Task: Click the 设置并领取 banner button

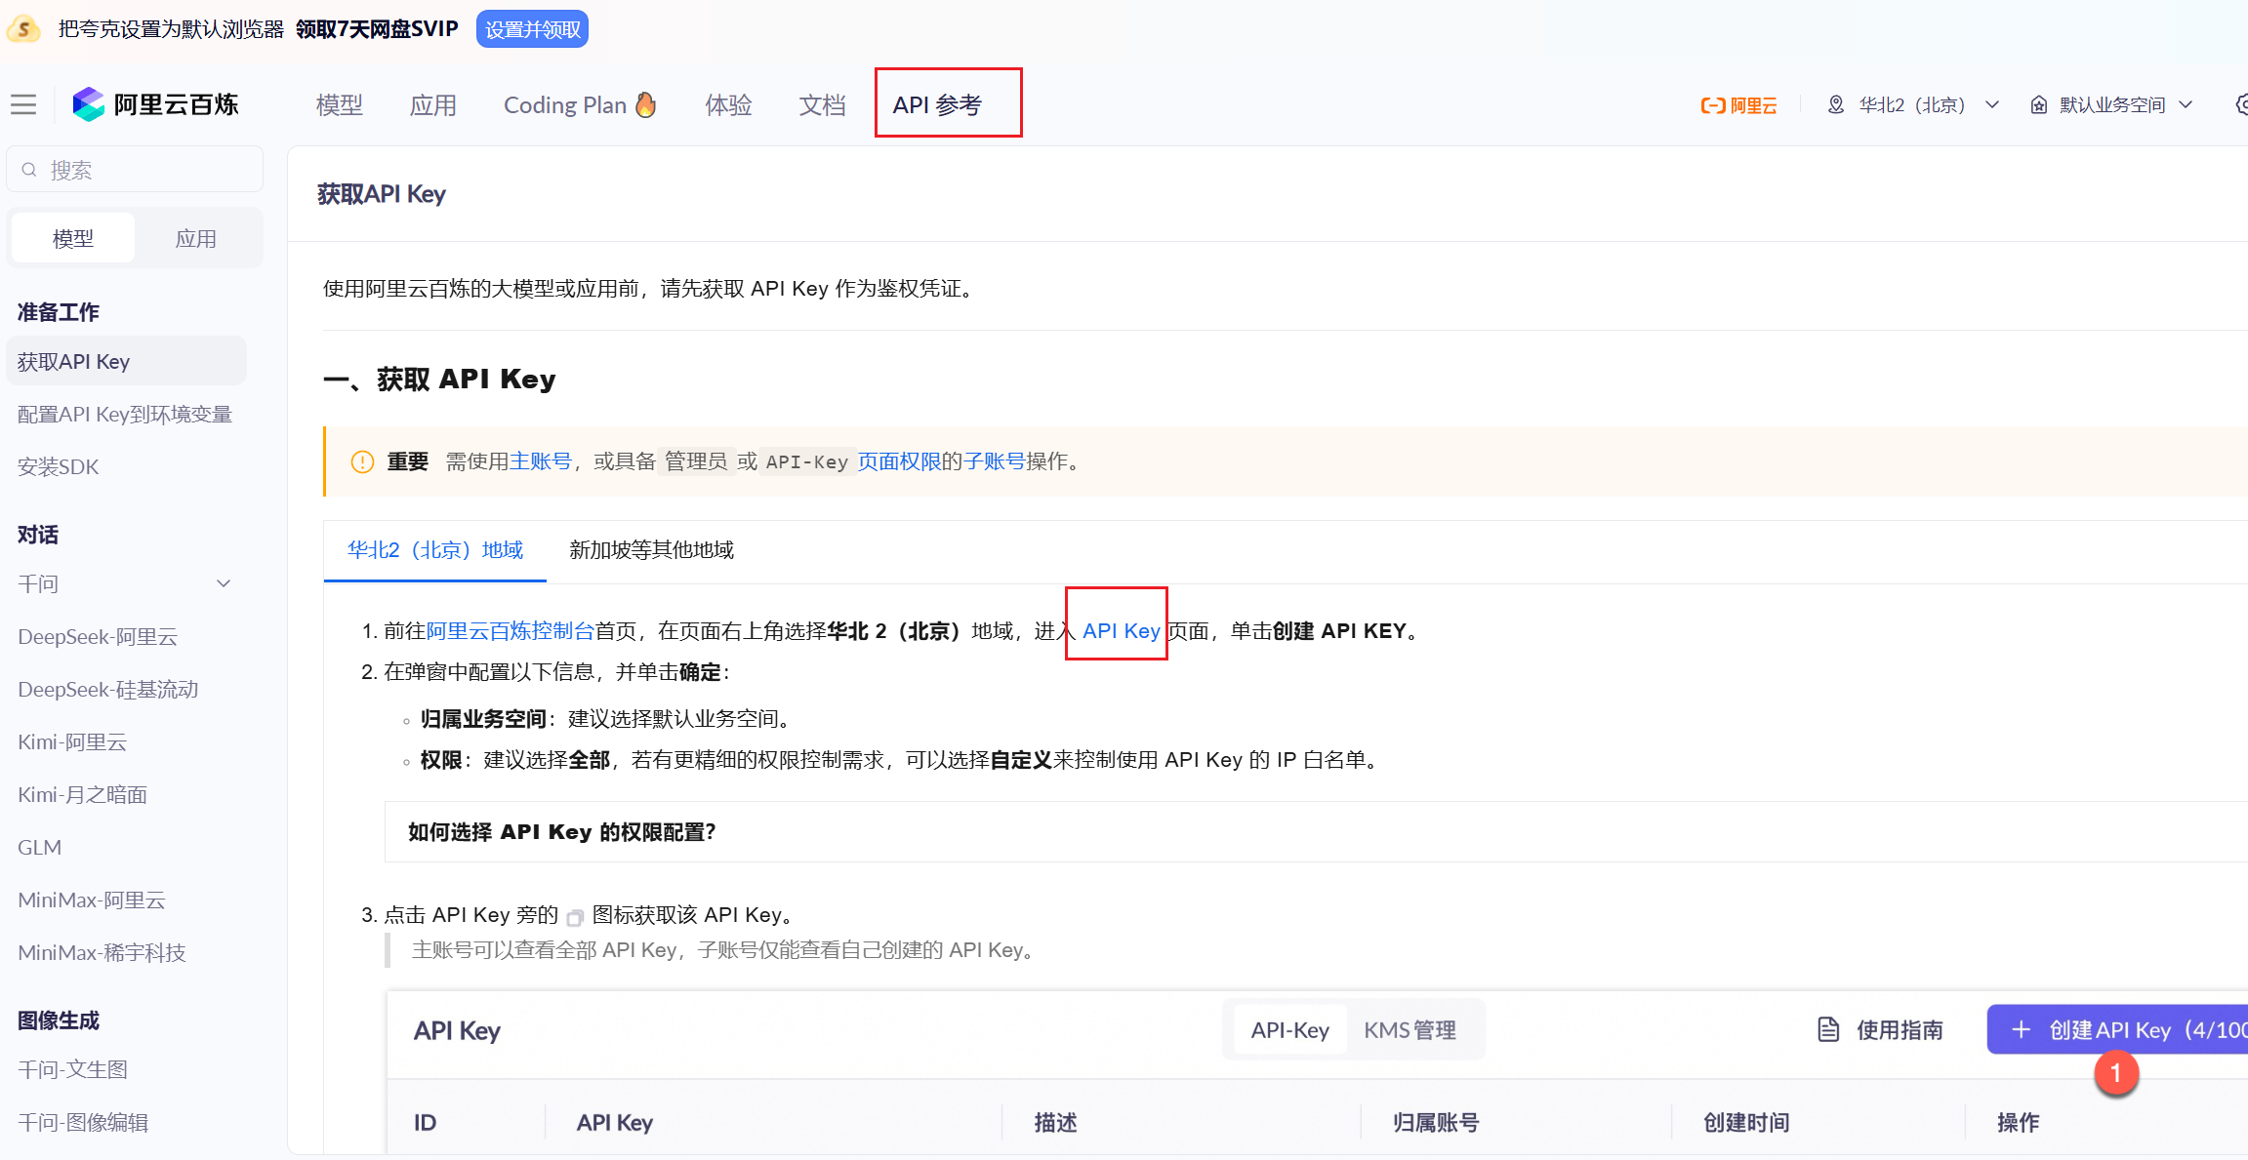Action: [x=532, y=29]
